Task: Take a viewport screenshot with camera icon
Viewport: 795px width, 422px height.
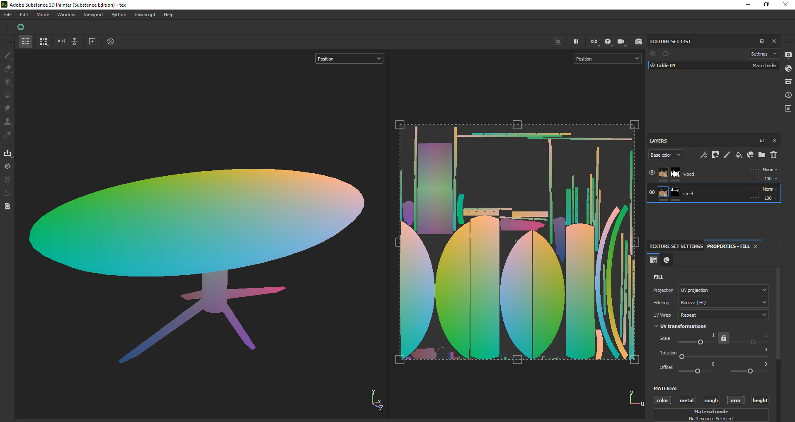Action: point(639,41)
